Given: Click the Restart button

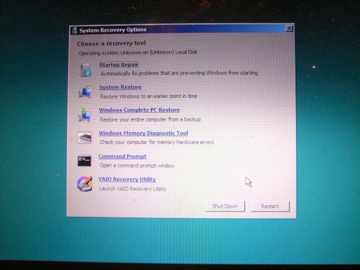Looking at the screenshot, I should [x=270, y=206].
